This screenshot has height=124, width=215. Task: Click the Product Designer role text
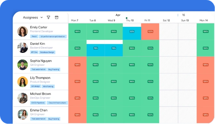click(40, 82)
